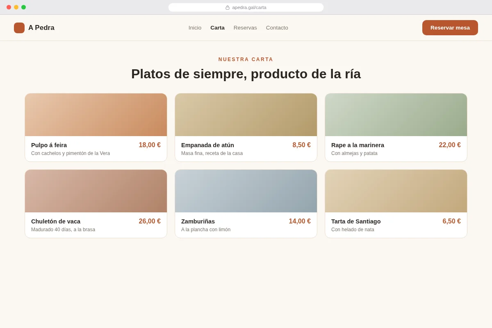Select the Rape a la marinera title
The image size is (492, 328).
coord(358,145)
